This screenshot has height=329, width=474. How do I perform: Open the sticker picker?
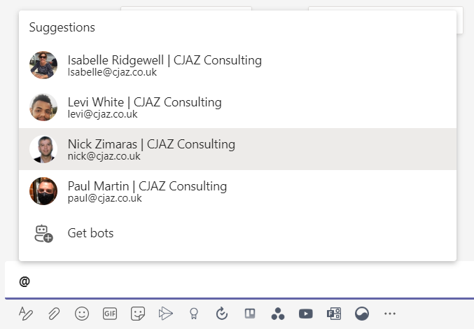(x=138, y=314)
